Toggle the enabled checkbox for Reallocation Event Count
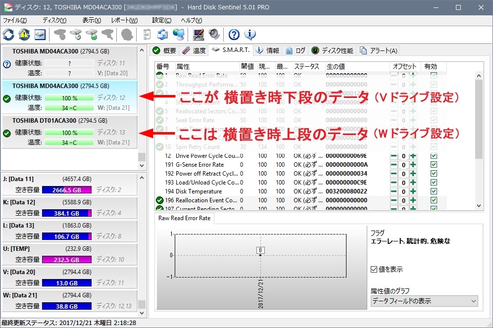 (x=434, y=200)
